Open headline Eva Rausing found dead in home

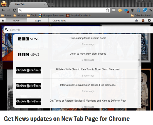tap(88, 38)
